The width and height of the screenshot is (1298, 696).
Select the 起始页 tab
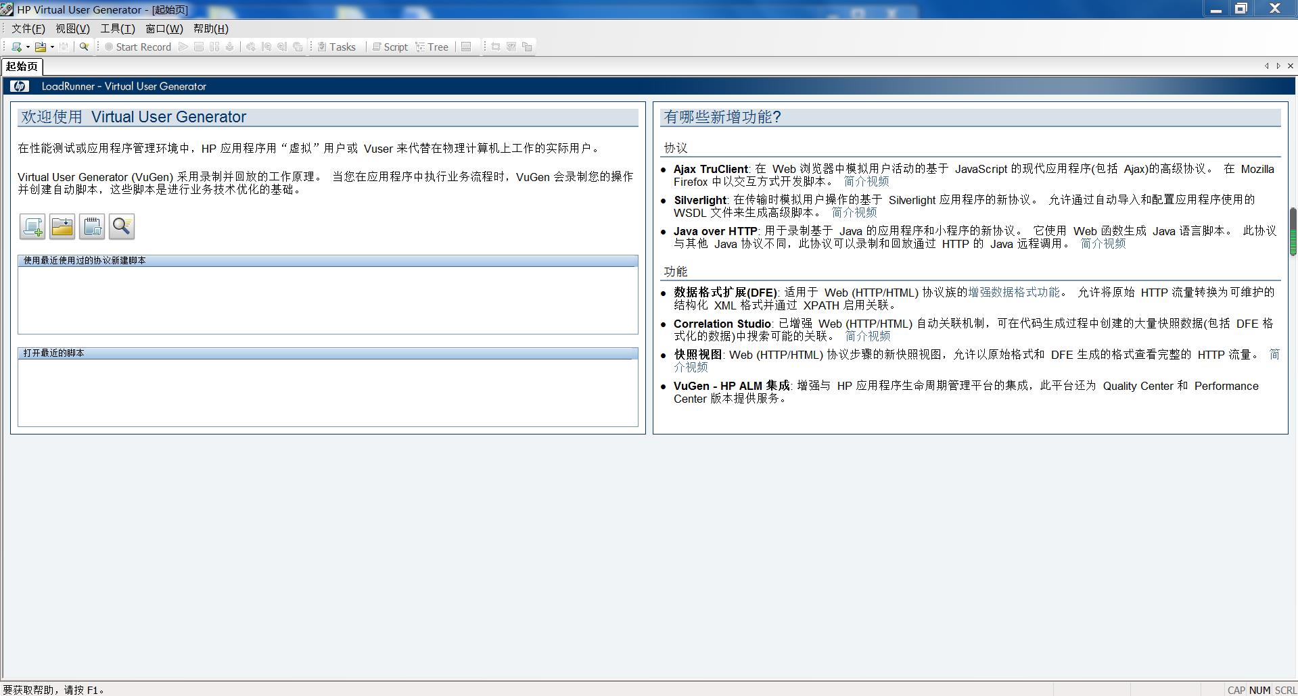[22, 66]
